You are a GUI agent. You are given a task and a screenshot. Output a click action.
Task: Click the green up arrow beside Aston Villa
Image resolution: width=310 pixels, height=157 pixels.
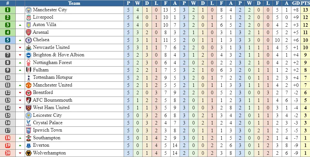tap(20, 25)
